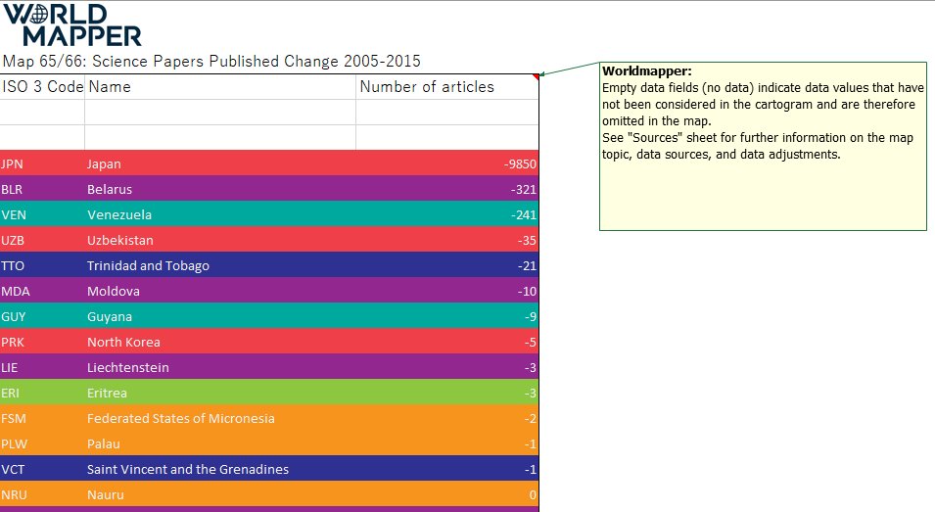Click the Worldmapper comment note box

point(763,146)
